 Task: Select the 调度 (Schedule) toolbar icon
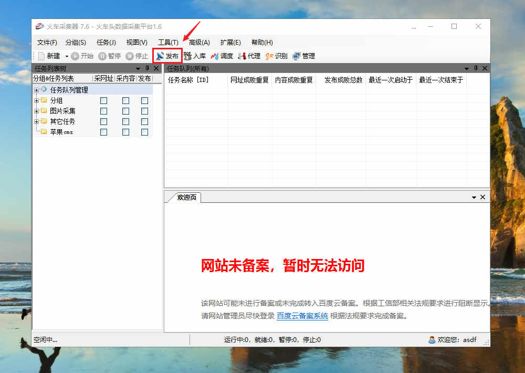point(222,56)
